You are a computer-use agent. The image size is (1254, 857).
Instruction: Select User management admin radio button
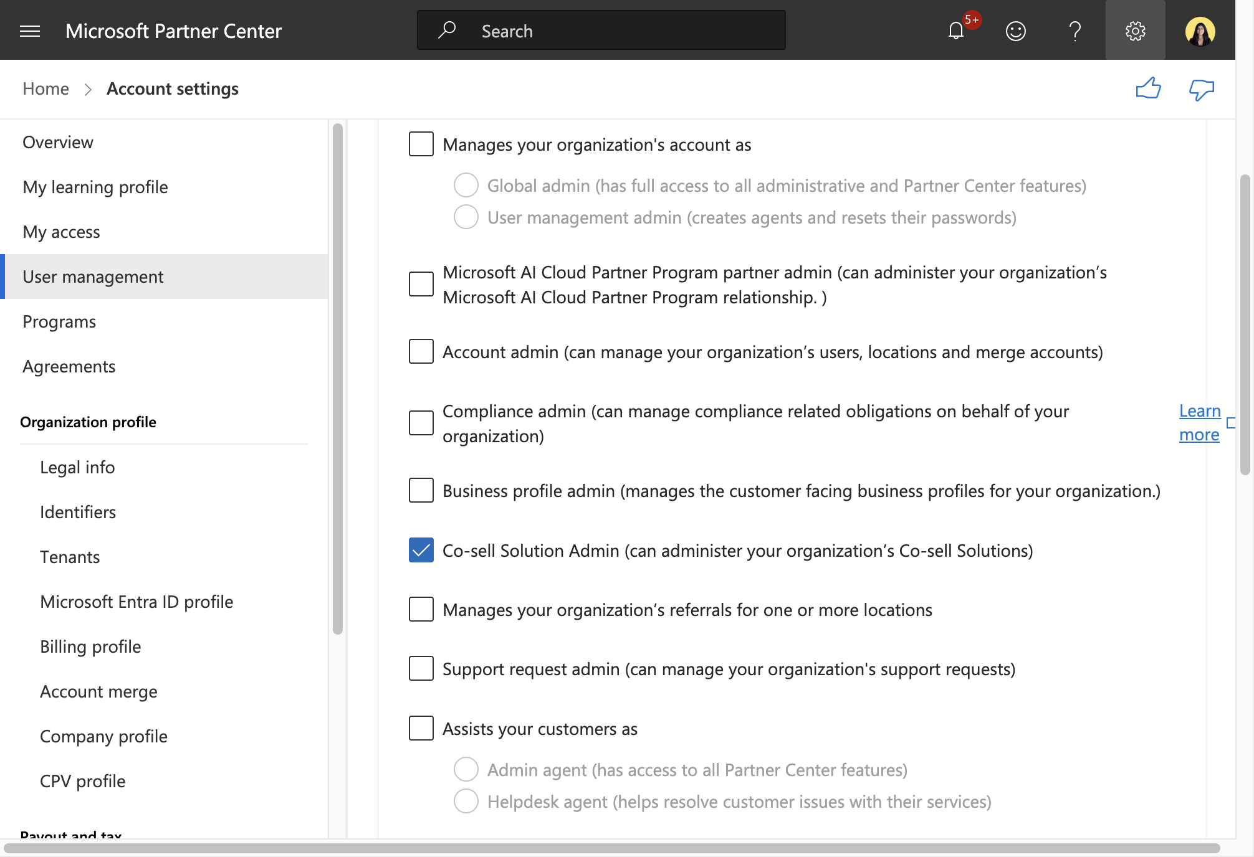coord(466,217)
